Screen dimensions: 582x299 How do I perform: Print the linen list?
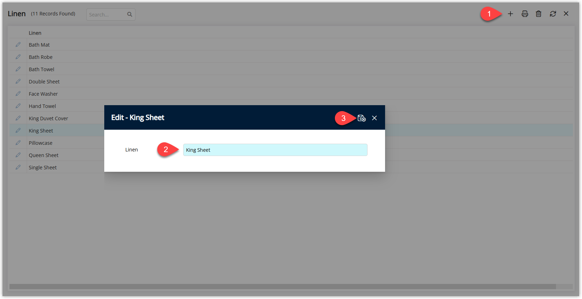525,14
